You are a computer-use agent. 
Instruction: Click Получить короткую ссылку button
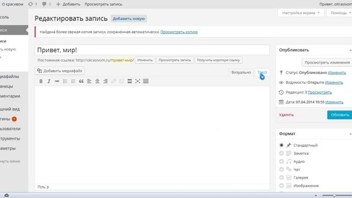pos(218,60)
